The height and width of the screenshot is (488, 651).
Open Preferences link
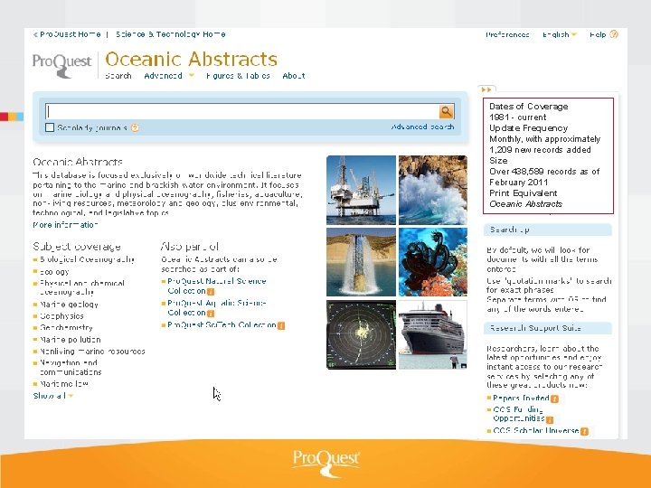pyautogui.click(x=507, y=34)
